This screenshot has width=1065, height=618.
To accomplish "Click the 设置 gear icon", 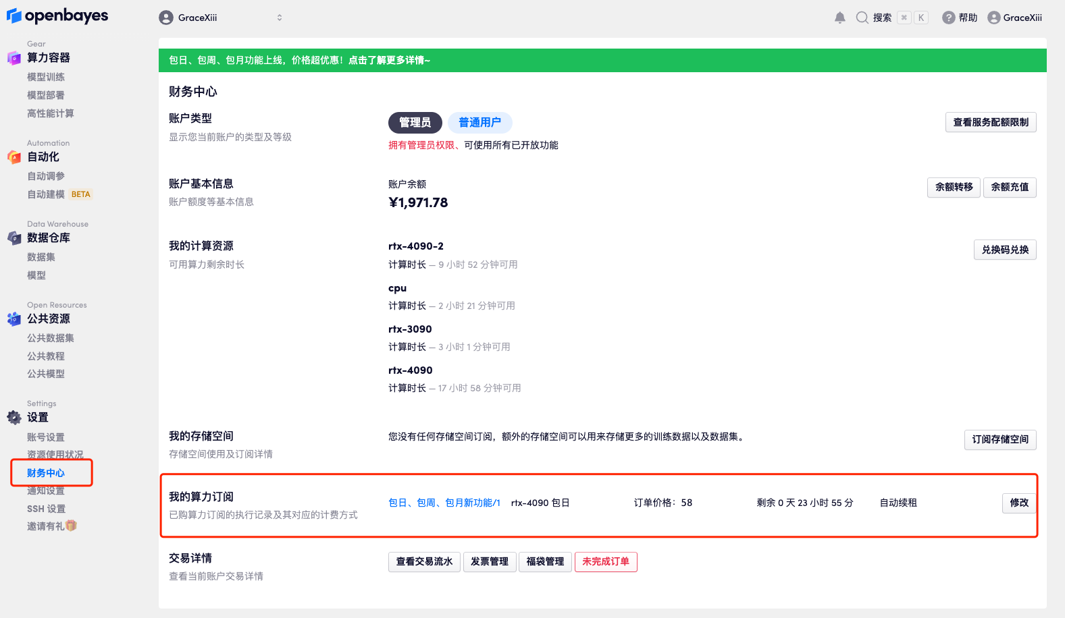I will 14,418.
